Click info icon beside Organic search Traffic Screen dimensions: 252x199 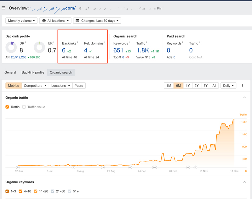click(146, 42)
